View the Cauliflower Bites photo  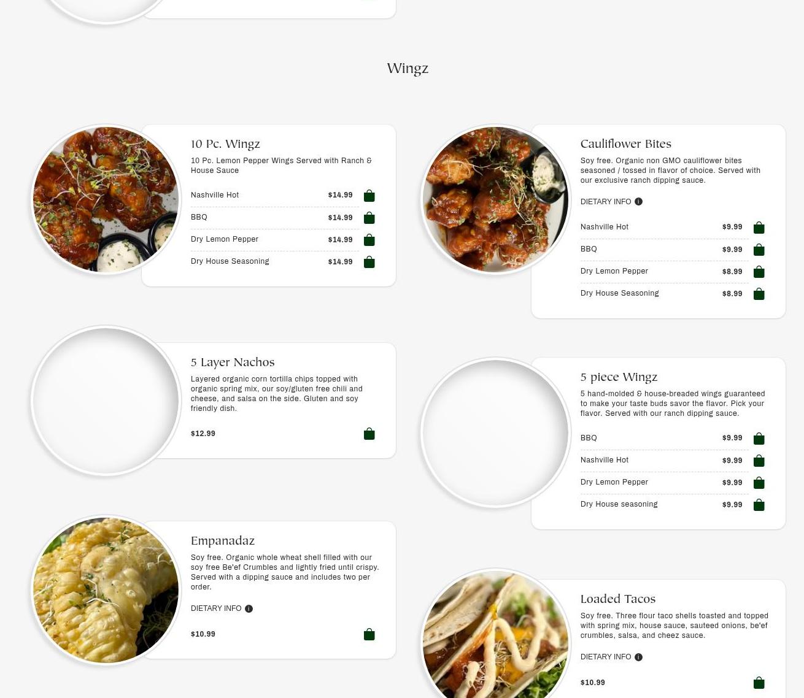click(495, 199)
